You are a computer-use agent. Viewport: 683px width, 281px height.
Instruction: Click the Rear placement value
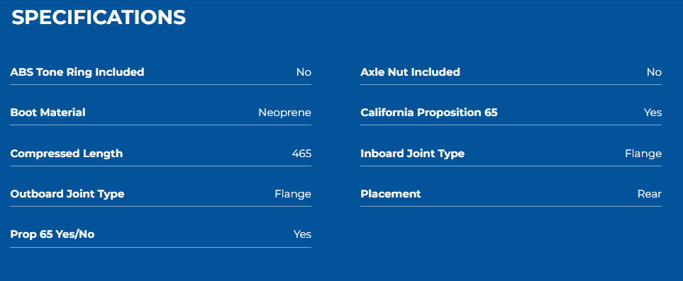pos(650,194)
